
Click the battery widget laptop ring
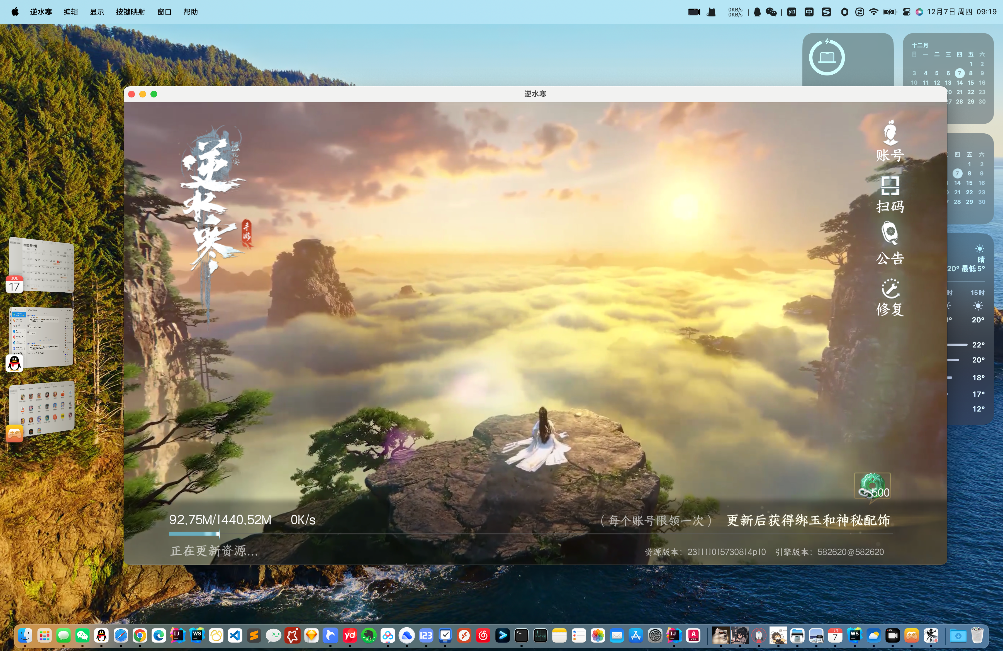827,57
